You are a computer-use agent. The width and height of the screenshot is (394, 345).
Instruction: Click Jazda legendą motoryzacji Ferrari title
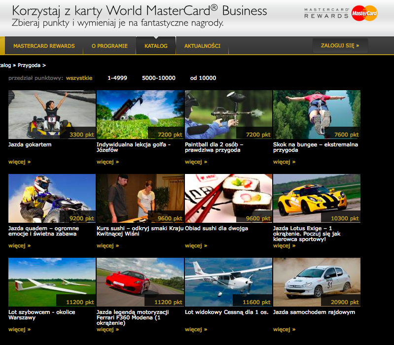[x=133, y=317]
